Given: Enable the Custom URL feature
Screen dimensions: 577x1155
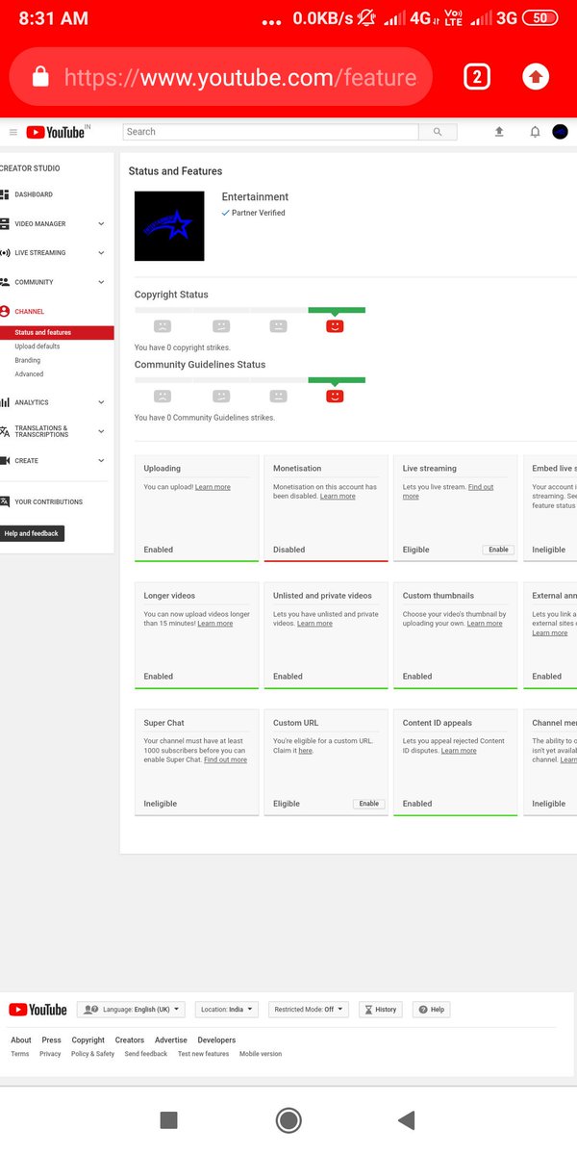Looking at the screenshot, I should [x=368, y=804].
